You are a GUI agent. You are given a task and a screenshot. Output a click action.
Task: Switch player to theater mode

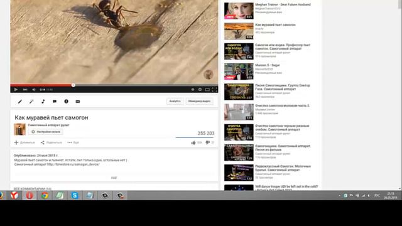coord(207,89)
